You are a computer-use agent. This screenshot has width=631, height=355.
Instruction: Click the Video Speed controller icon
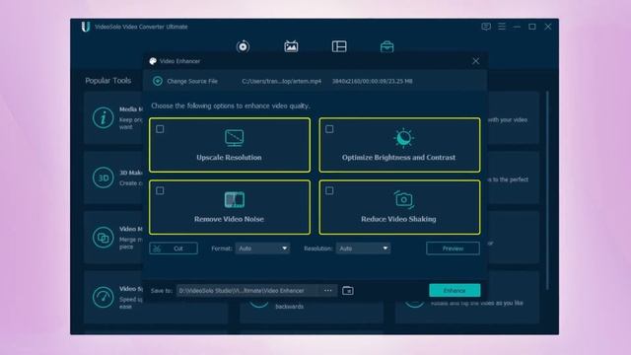tap(103, 298)
